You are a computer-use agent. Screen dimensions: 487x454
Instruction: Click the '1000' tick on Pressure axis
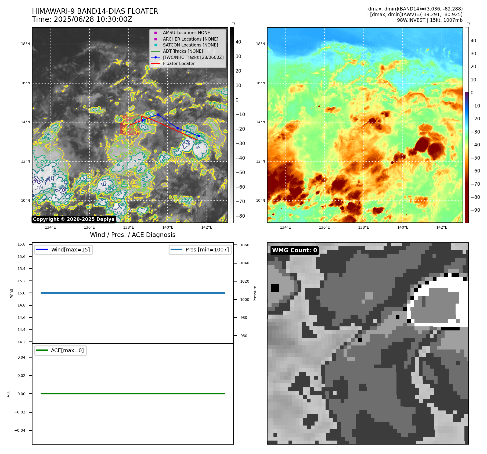tap(245, 300)
